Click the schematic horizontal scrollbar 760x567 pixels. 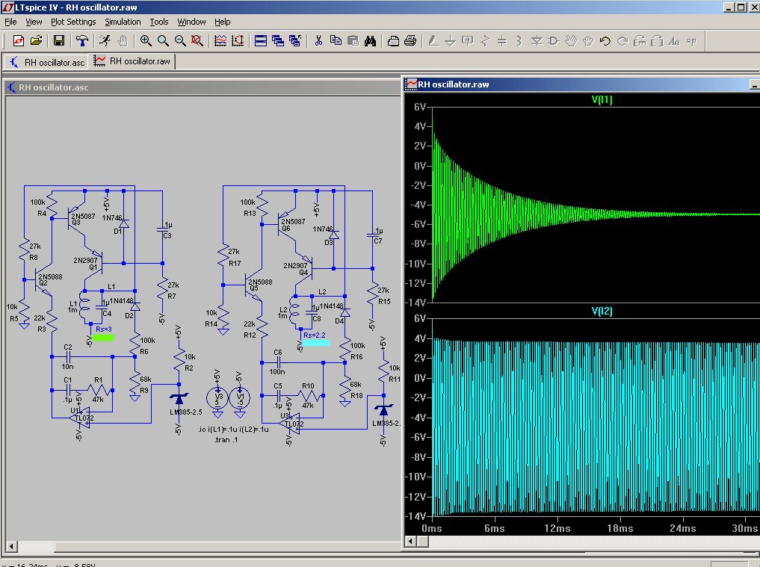(202, 545)
